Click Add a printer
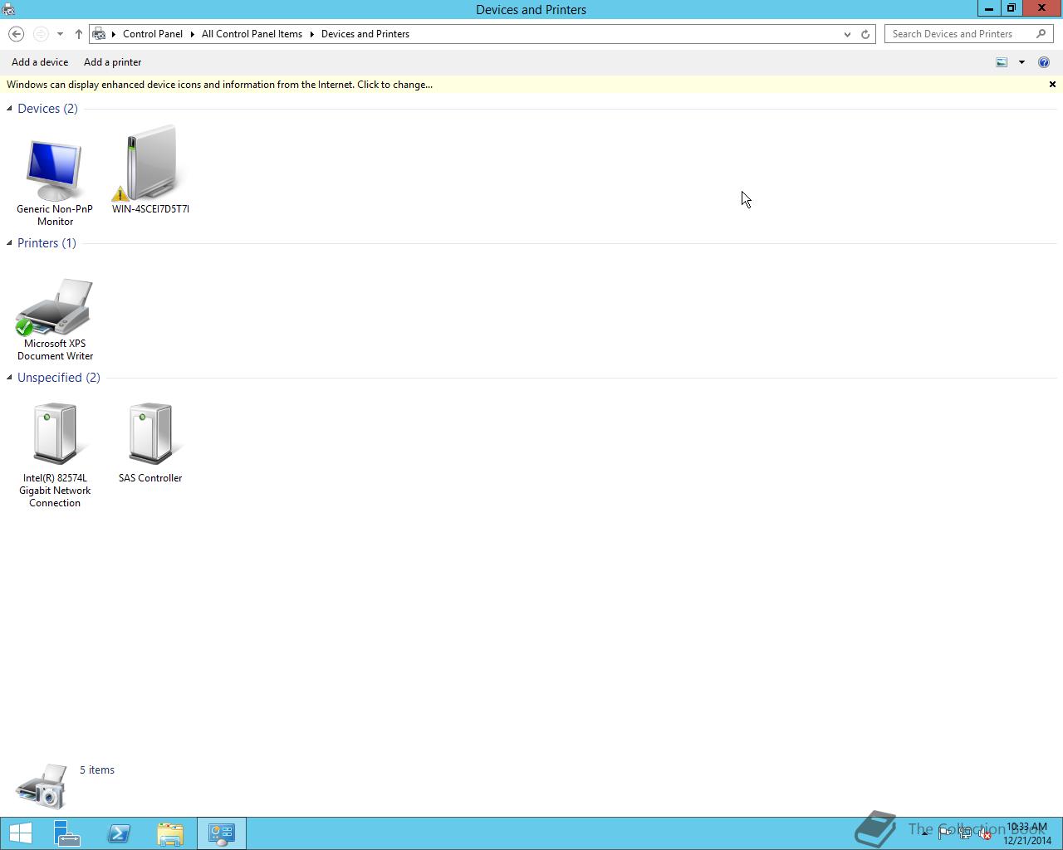1063x850 pixels. (x=113, y=62)
